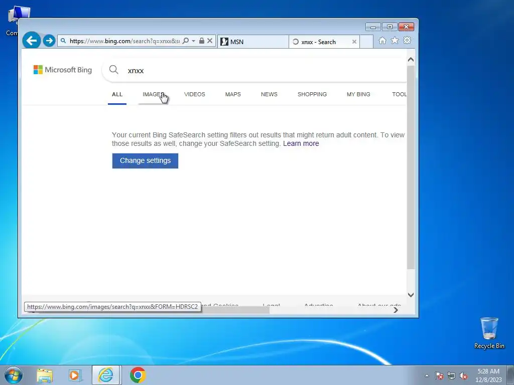Stop loading with the address bar X
Viewport: 514px width, 385px height.
(x=210, y=41)
